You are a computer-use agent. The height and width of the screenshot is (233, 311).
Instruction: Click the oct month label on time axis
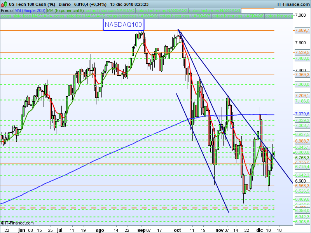177,230
